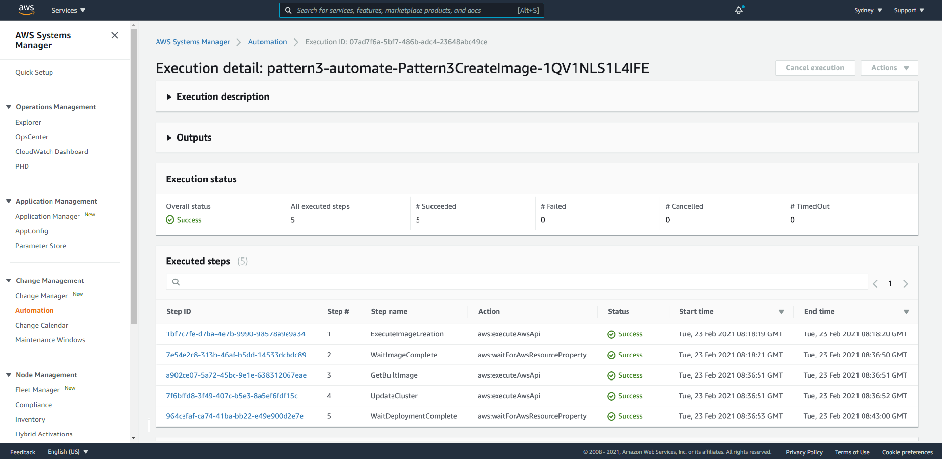This screenshot has height=459, width=942.
Task: Click the Overall status Success check icon
Action: tap(170, 220)
